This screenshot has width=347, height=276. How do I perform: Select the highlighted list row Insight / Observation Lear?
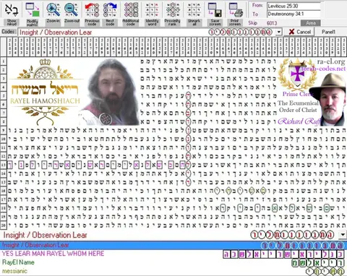click(173, 245)
